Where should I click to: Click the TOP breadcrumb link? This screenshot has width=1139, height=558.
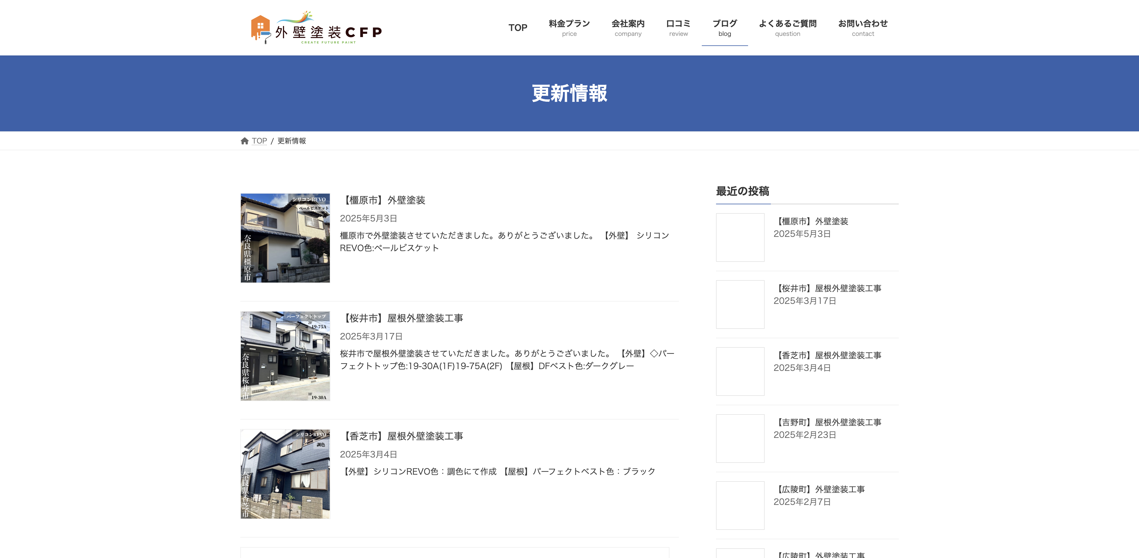[x=259, y=141]
